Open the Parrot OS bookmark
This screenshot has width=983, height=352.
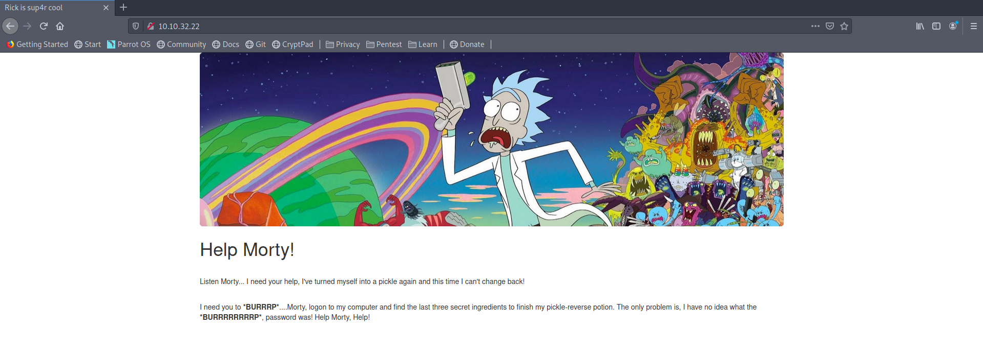click(129, 44)
